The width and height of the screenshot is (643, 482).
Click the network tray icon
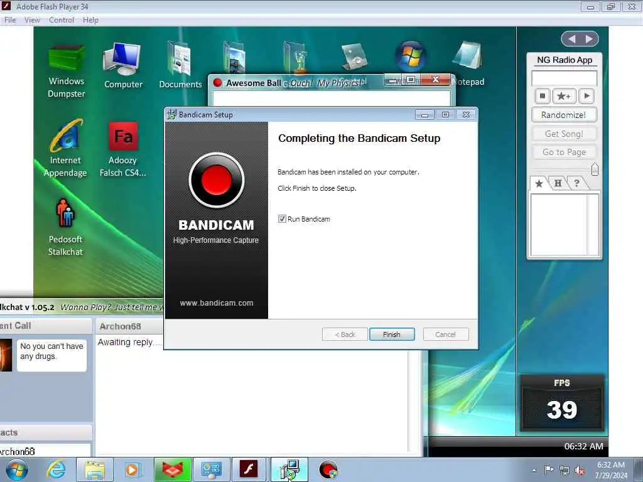click(x=565, y=471)
